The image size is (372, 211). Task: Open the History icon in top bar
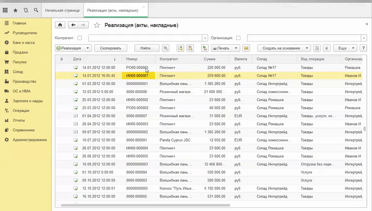[26, 10]
